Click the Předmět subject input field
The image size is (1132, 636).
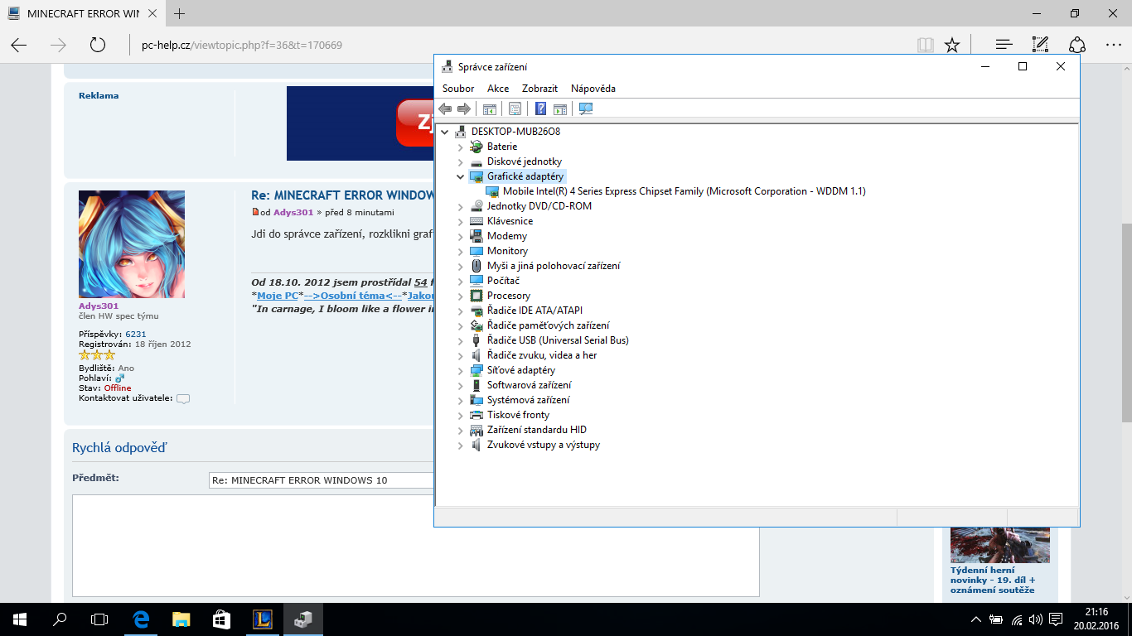pyautogui.click(x=322, y=480)
